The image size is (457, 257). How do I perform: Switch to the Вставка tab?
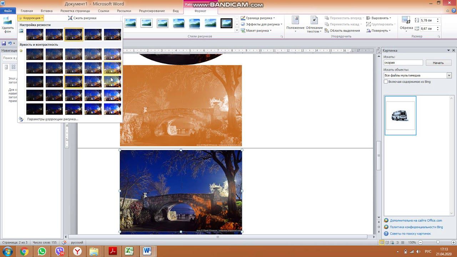(x=47, y=11)
